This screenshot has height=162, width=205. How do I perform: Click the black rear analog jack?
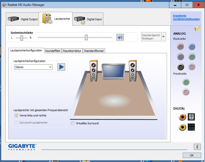(181, 67)
